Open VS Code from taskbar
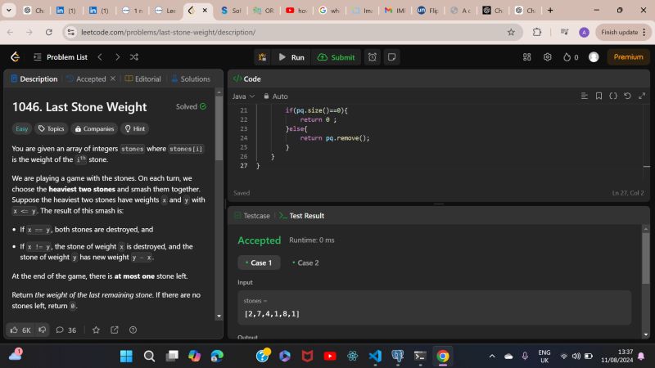The width and height of the screenshot is (655, 368). [375, 356]
